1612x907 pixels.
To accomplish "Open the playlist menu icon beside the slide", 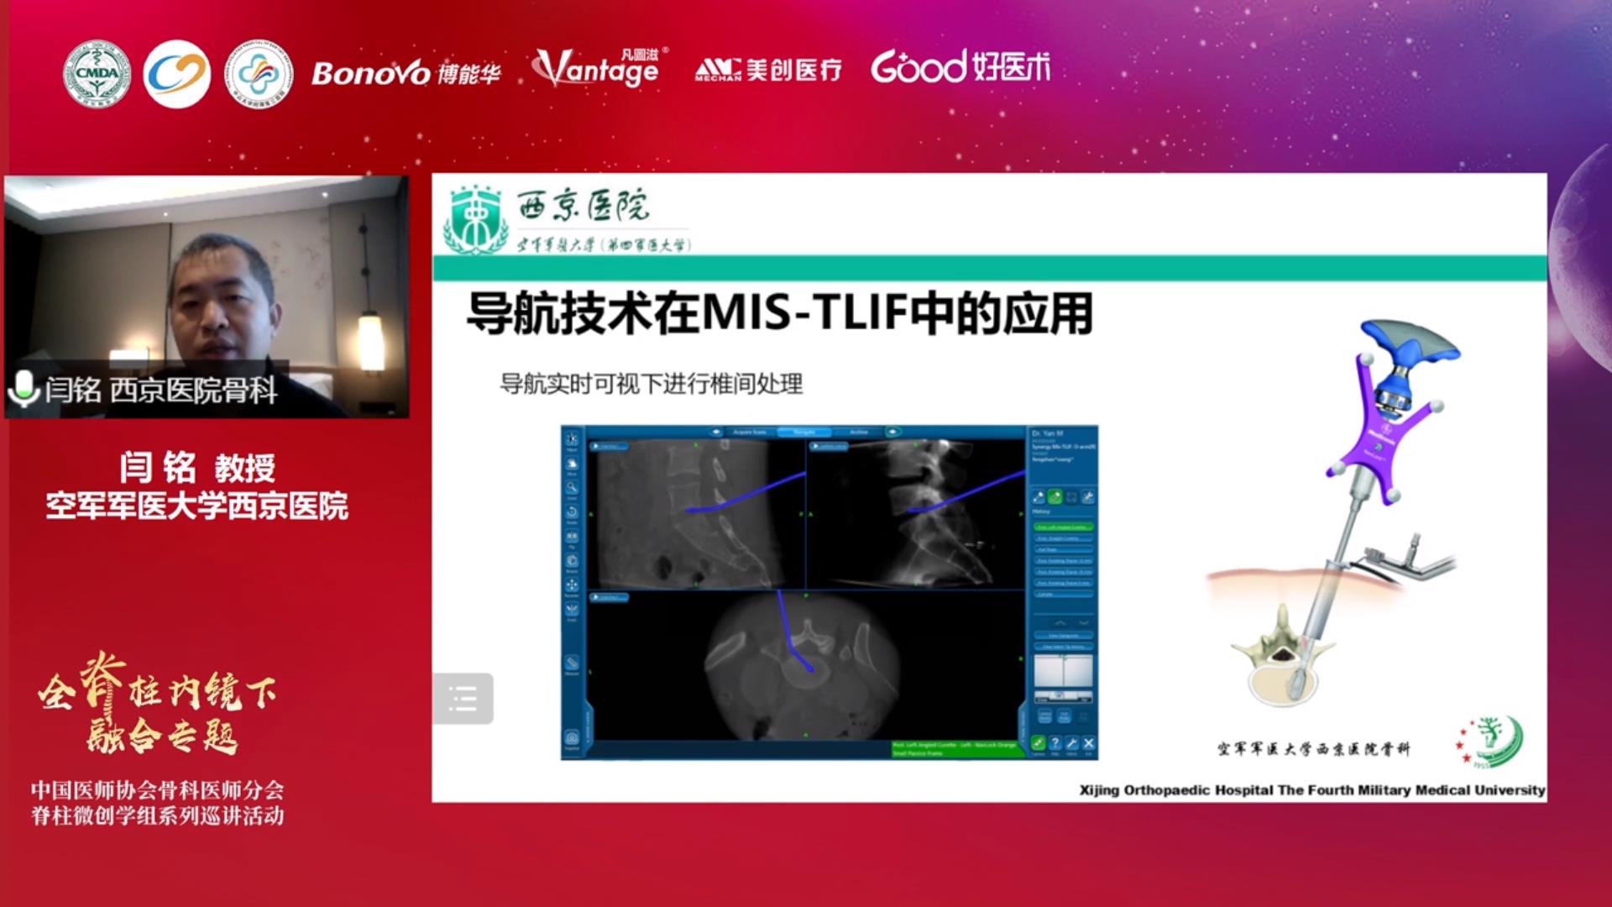I will pos(463,698).
